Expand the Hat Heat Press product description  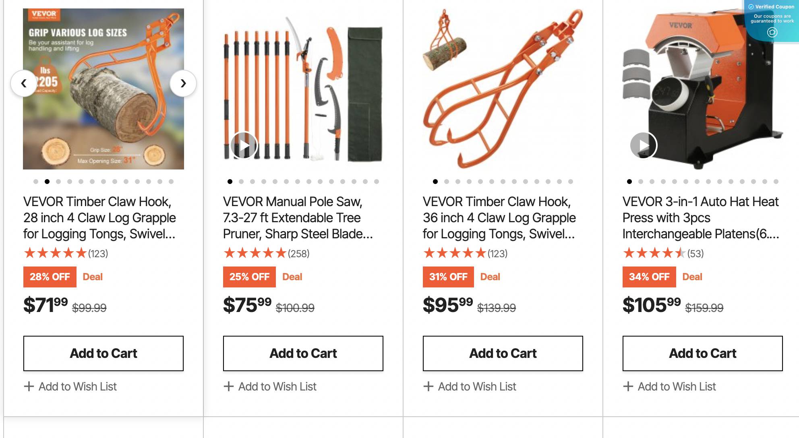click(701, 217)
